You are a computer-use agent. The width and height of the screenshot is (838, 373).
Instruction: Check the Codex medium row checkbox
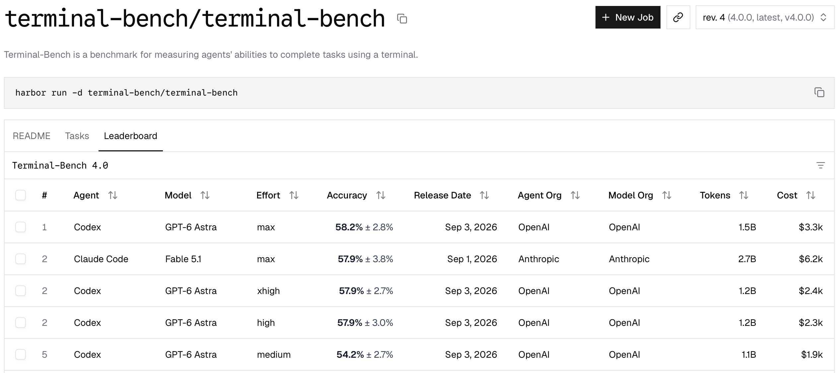[21, 354]
